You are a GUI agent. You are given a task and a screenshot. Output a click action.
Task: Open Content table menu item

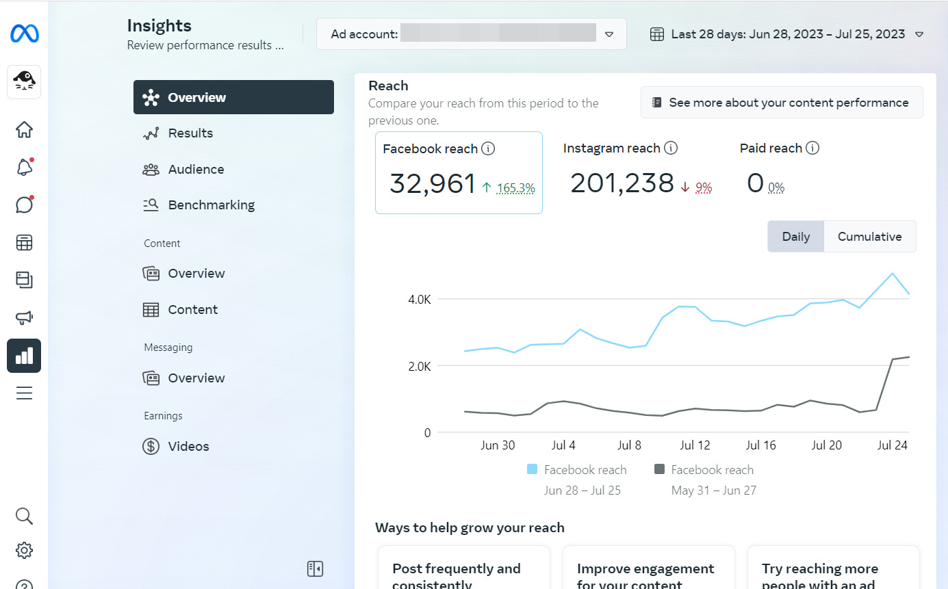point(233,309)
